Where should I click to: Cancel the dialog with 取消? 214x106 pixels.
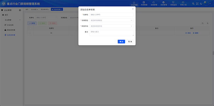click(x=130, y=42)
